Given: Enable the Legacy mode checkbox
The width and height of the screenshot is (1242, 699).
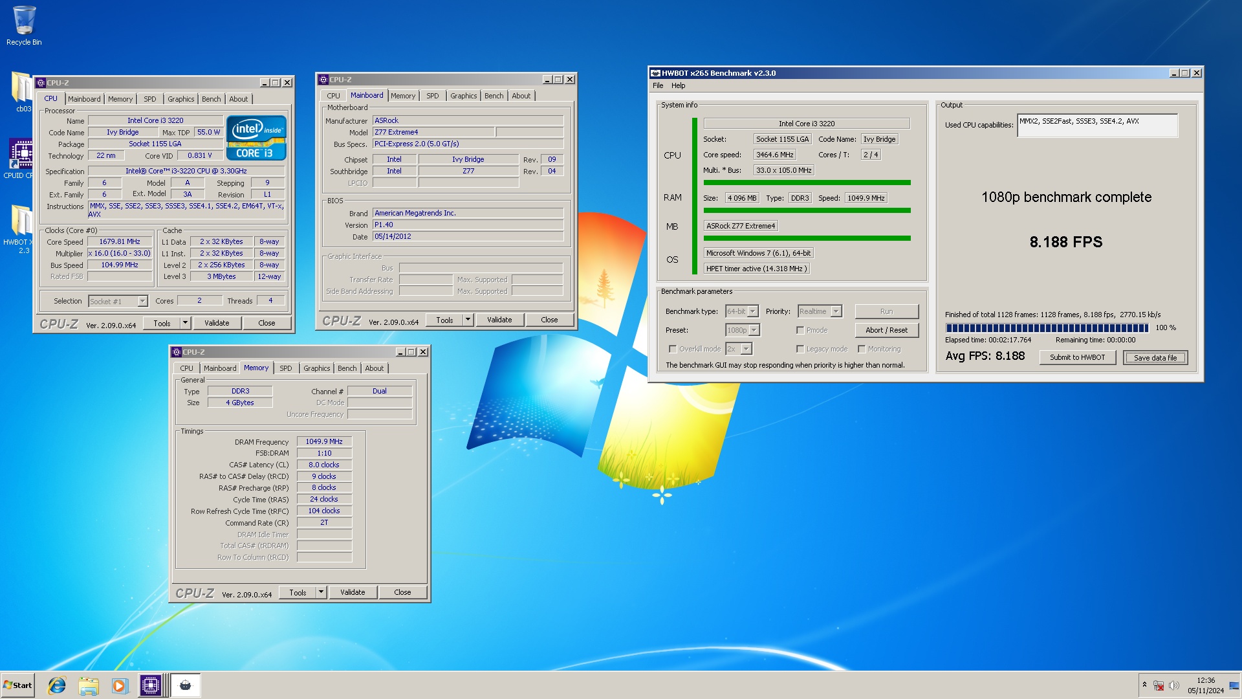Looking at the screenshot, I should 800,349.
